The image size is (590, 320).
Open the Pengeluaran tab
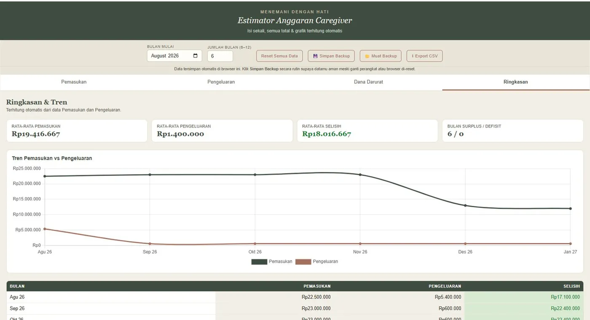pyautogui.click(x=221, y=82)
